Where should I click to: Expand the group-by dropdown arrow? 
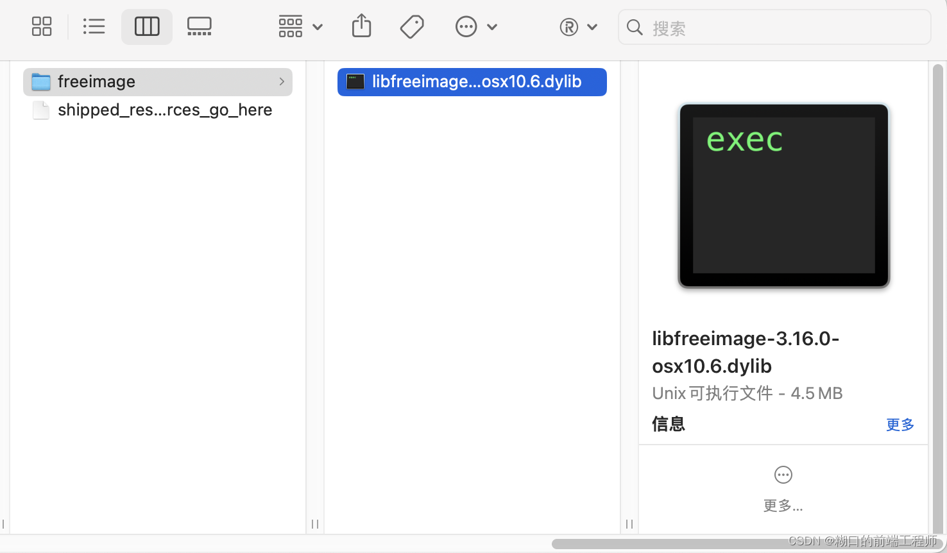point(318,27)
